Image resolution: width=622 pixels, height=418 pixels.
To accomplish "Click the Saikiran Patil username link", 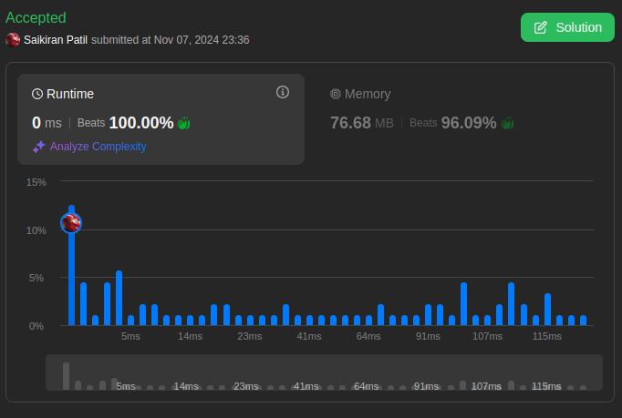I will point(56,40).
